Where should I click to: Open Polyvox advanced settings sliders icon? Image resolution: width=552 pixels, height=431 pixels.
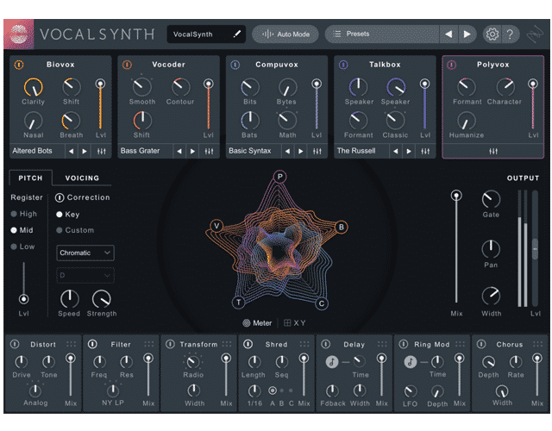tap(493, 152)
